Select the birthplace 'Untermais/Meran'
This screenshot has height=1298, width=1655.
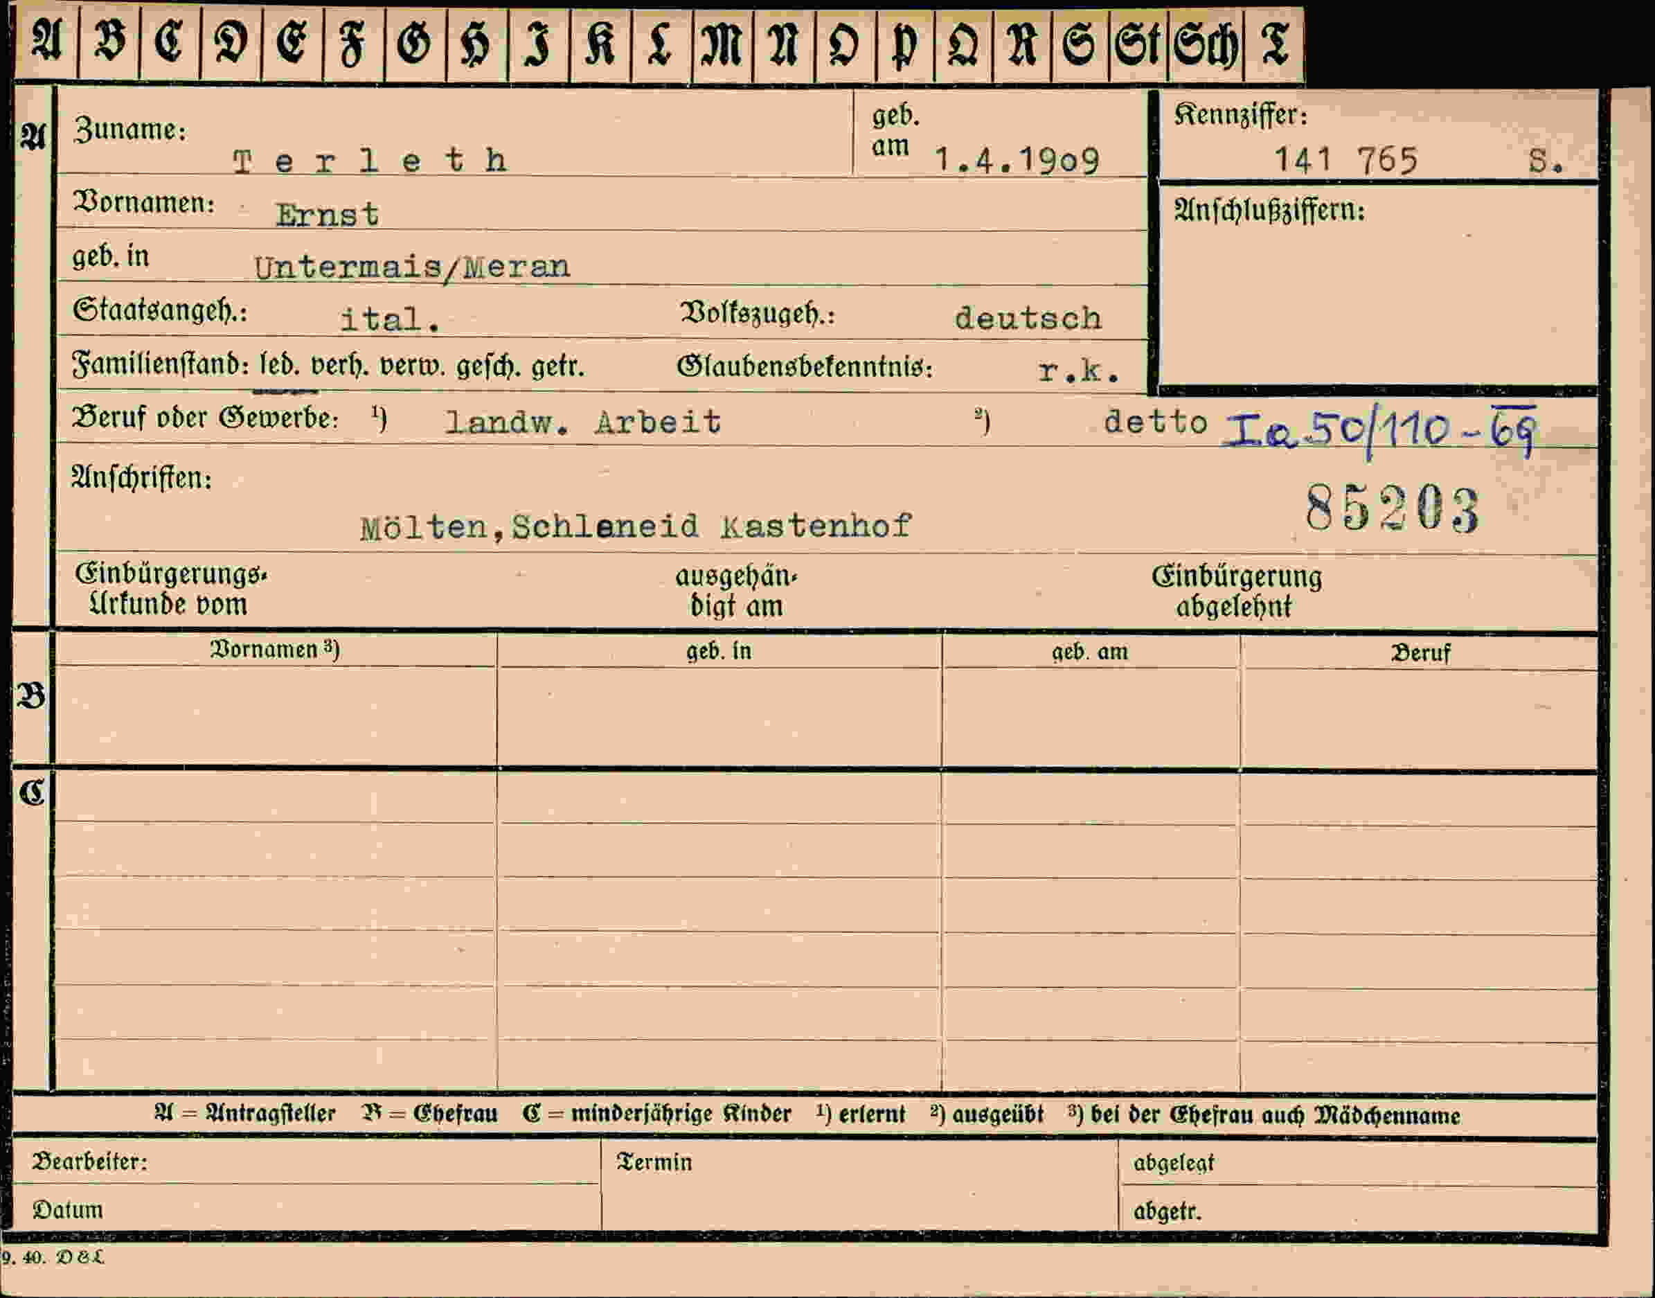(412, 267)
